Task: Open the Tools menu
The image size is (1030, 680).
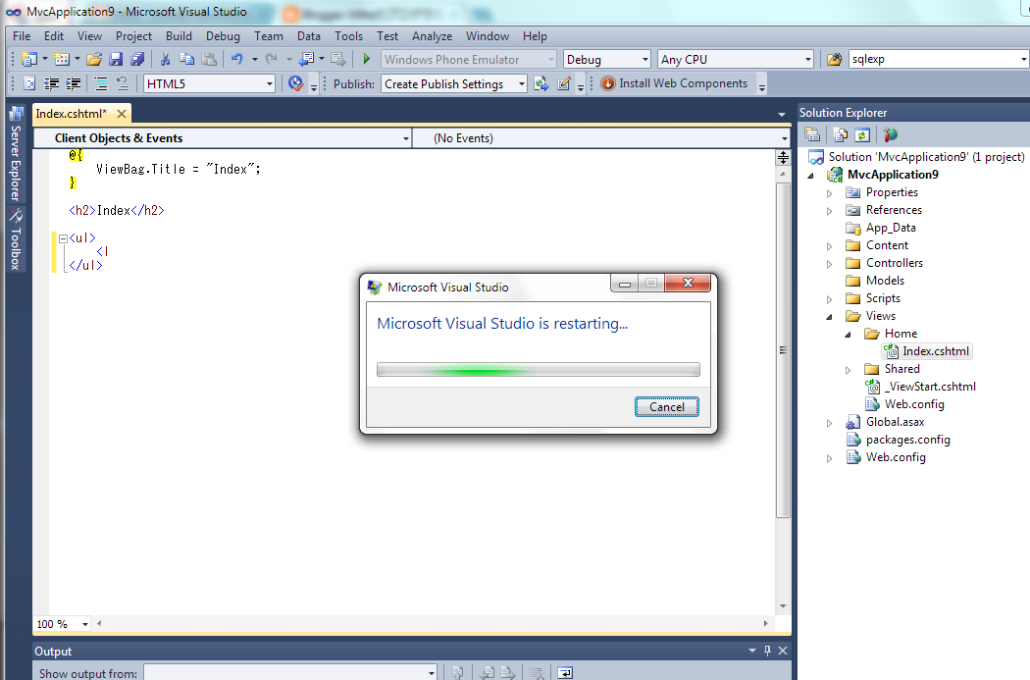Action: [x=349, y=36]
